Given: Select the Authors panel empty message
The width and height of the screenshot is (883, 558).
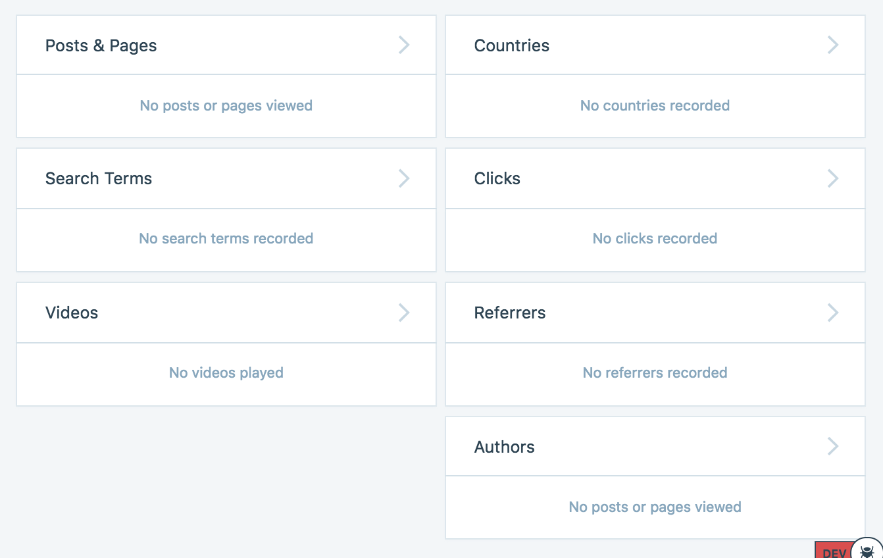Looking at the screenshot, I should [655, 507].
